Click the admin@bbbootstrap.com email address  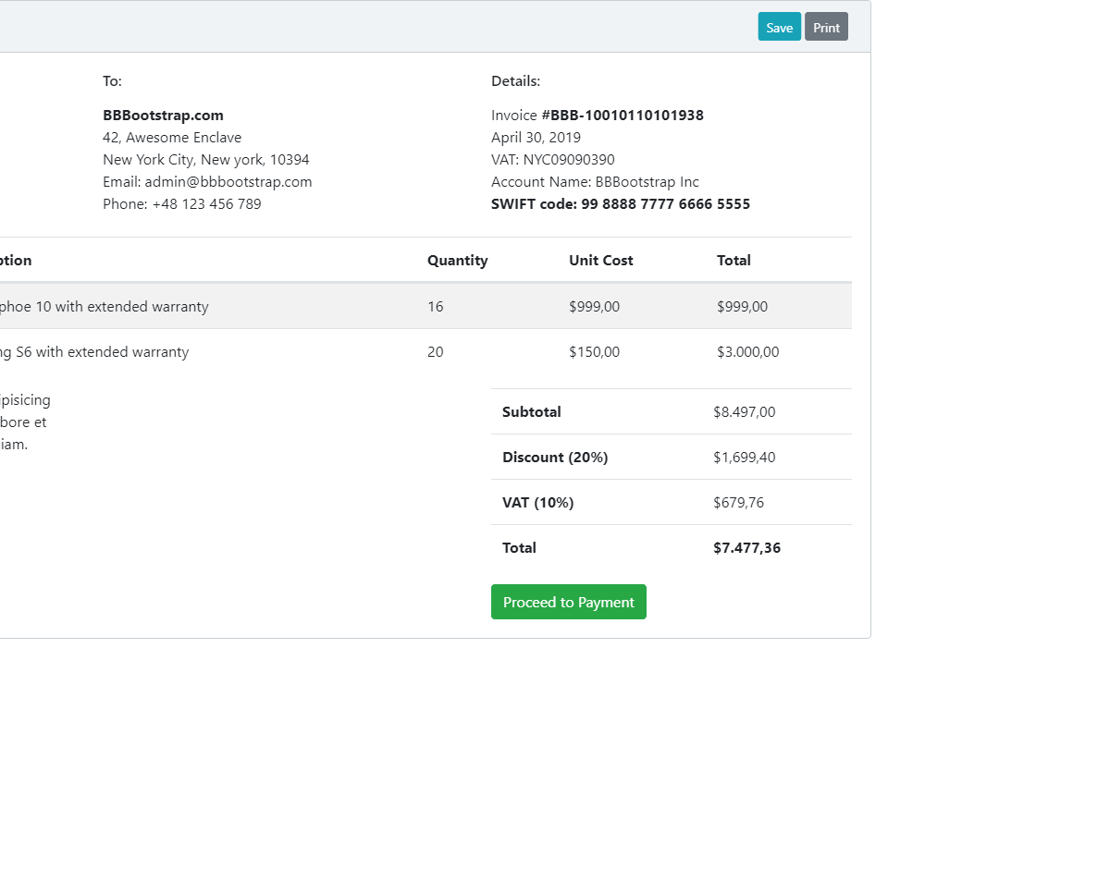tap(228, 182)
